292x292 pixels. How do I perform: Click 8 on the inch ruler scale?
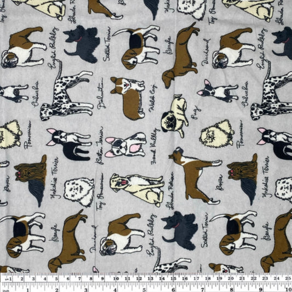(232, 290)
